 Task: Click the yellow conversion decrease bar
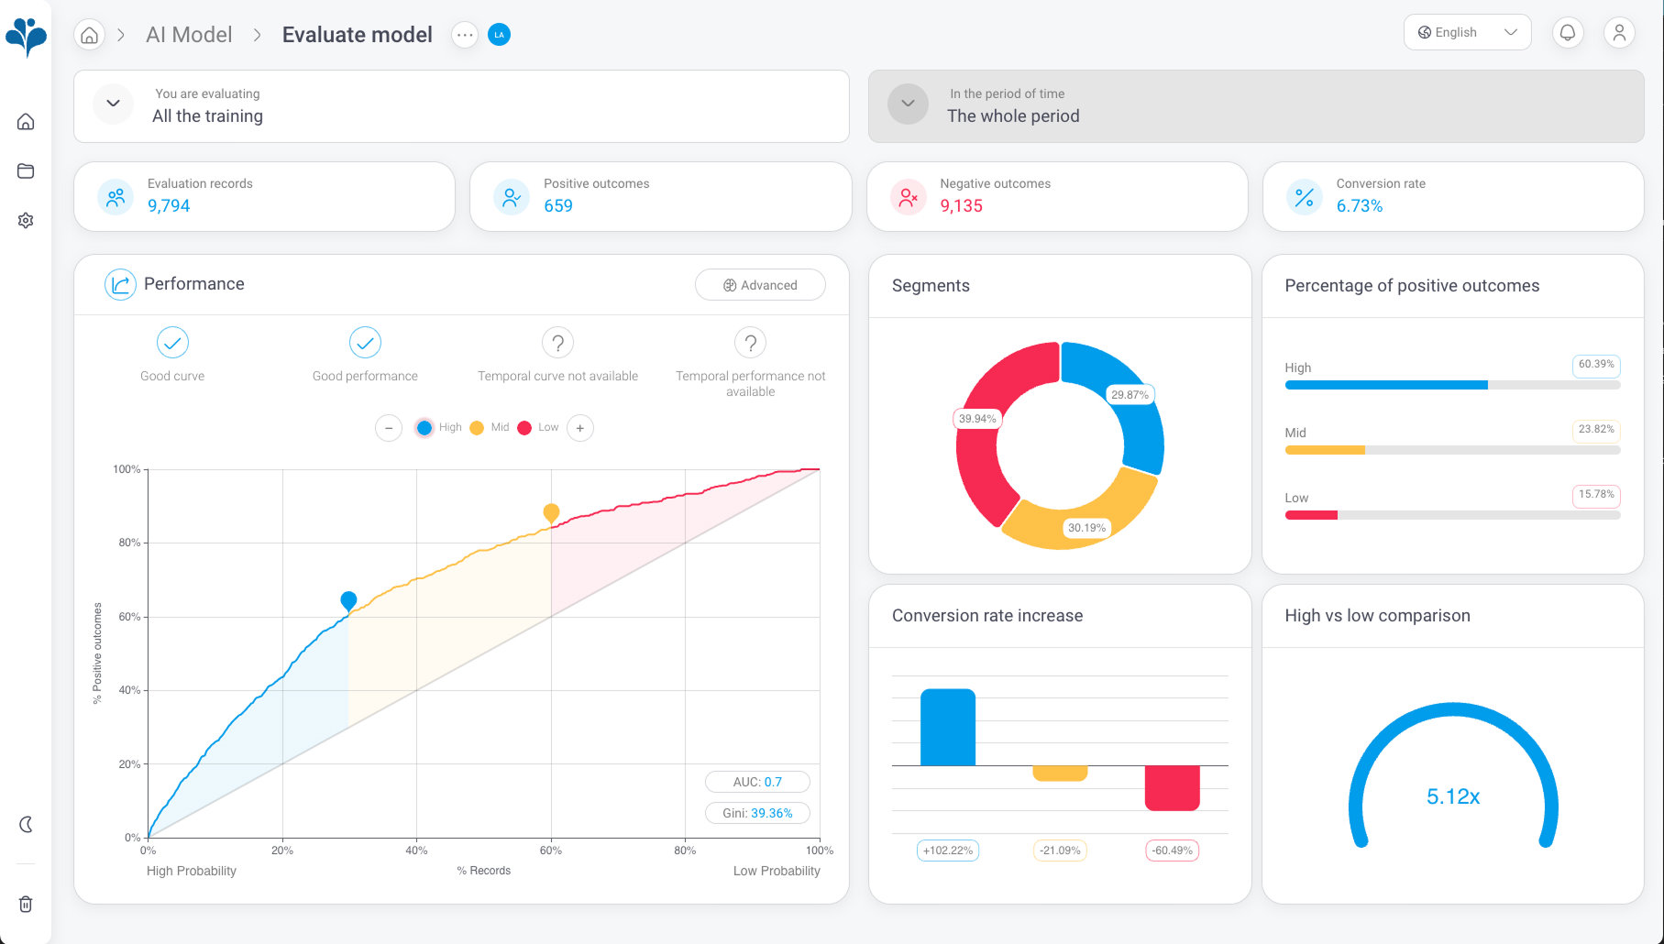[1060, 773]
